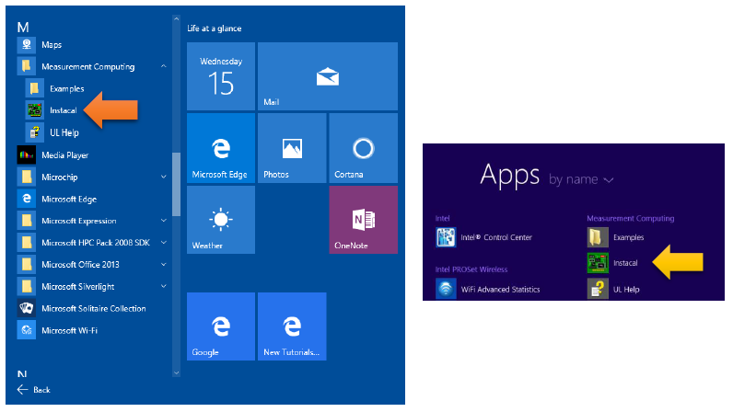Expand the Microsoft Expression folder chevron

pyautogui.click(x=164, y=221)
